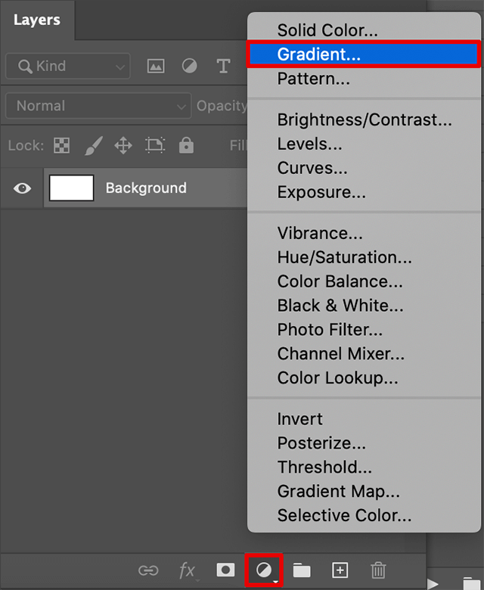Screen dimensions: 484x590
Task: Add a layer mask with the mask icon
Action: pos(225,570)
